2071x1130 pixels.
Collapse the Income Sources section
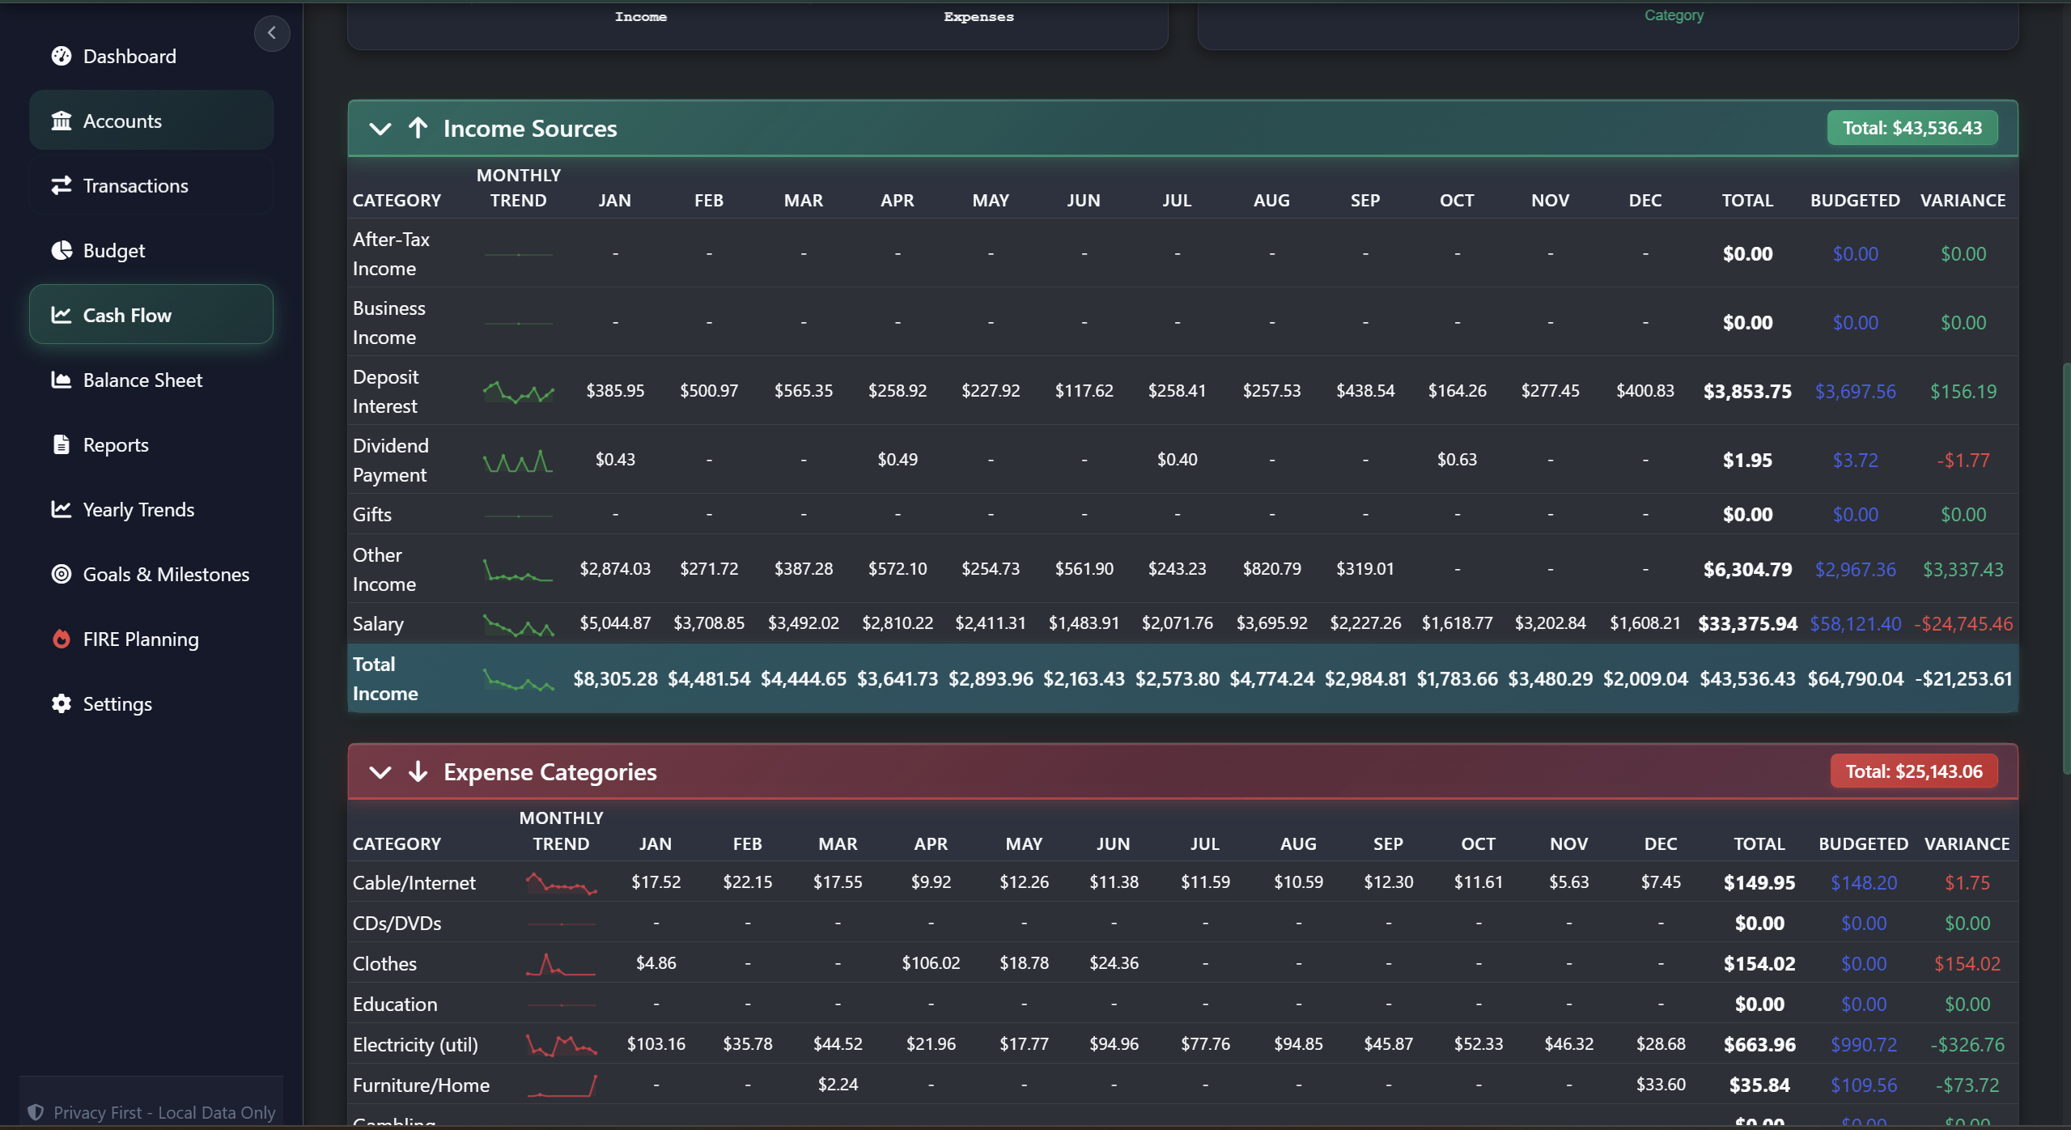[379, 128]
